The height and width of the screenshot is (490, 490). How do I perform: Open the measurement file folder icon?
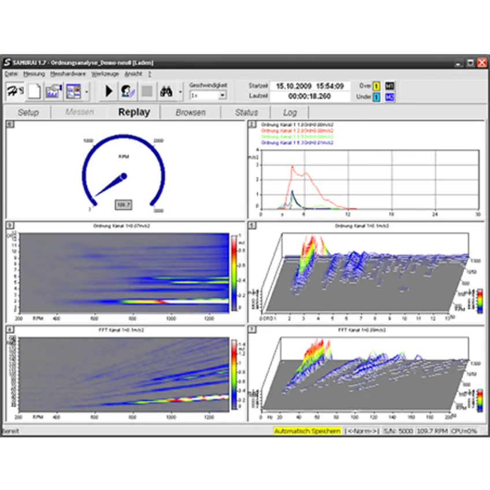coord(54,91)
